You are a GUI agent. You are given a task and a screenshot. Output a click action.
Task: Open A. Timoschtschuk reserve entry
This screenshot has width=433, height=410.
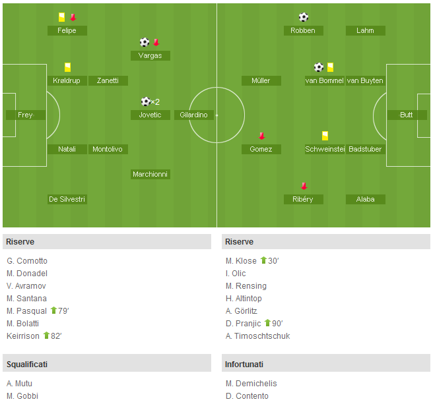coord(257,336)
